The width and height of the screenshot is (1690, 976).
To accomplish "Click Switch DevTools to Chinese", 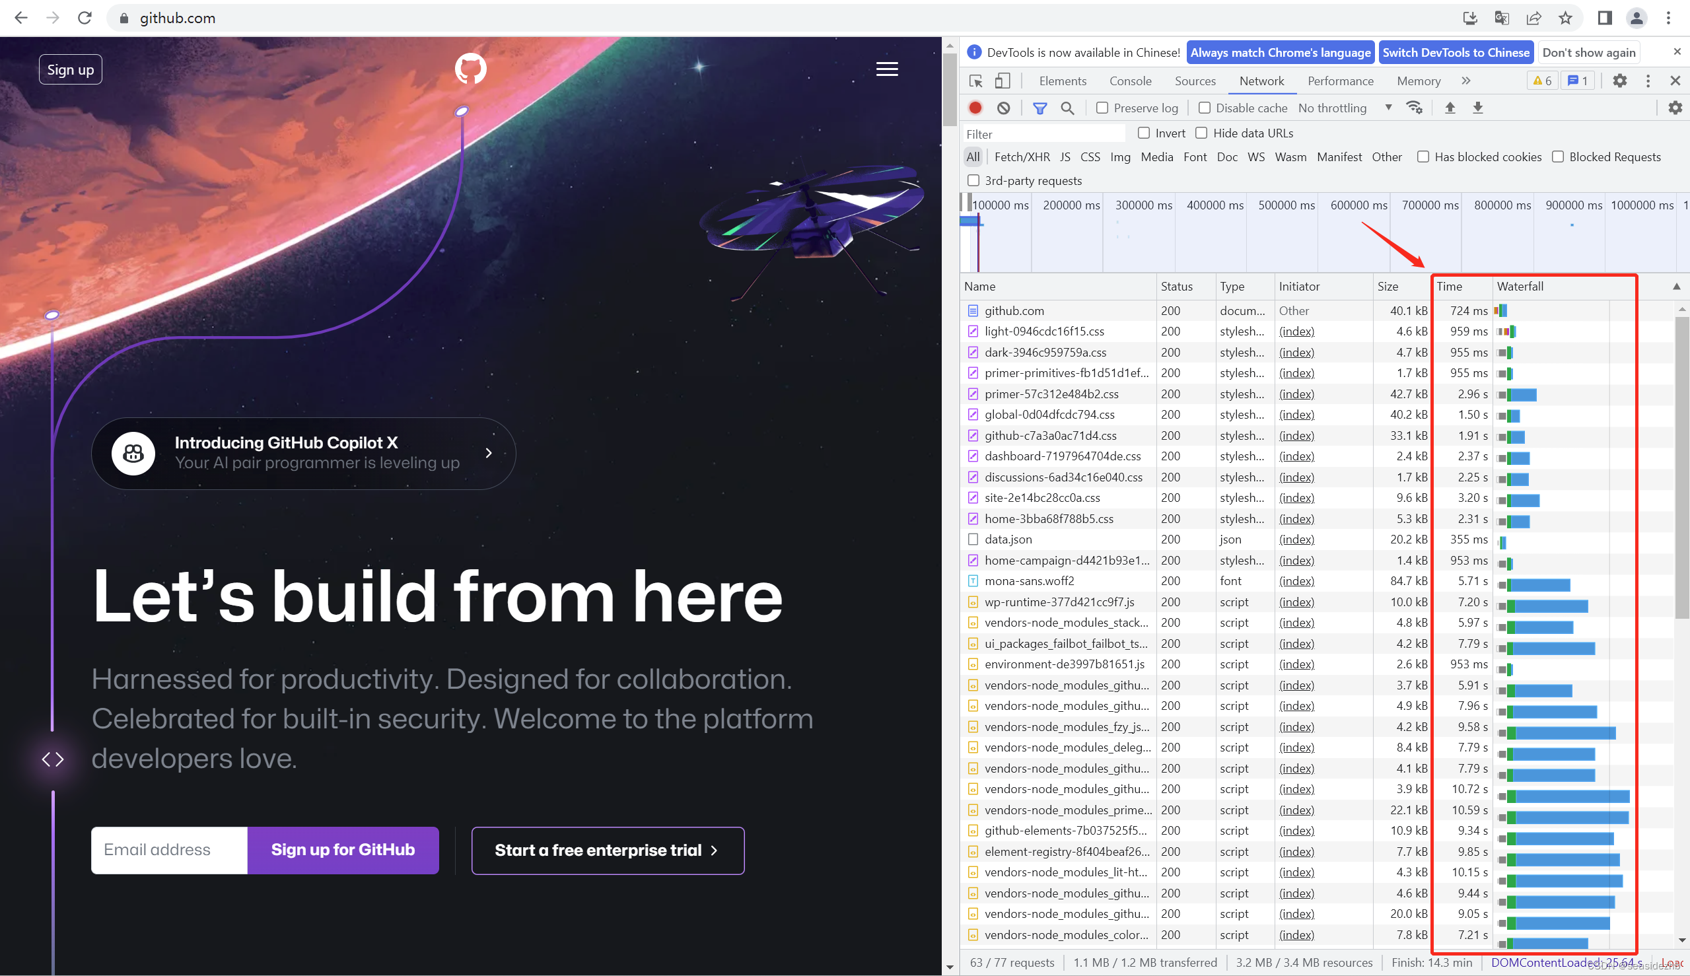I will (1456, 52).
